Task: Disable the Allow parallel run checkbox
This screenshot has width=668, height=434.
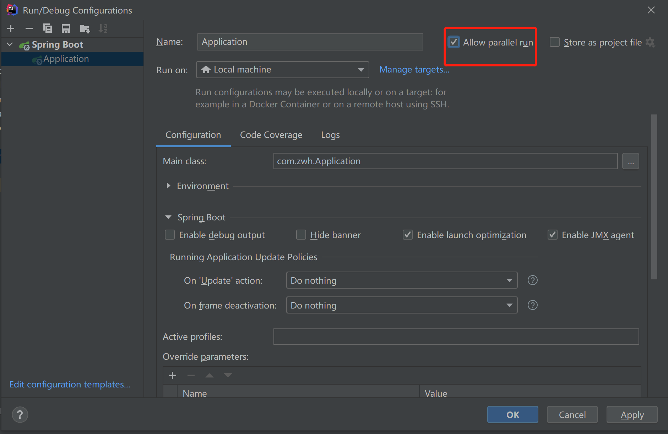Action: click(454, 42)
